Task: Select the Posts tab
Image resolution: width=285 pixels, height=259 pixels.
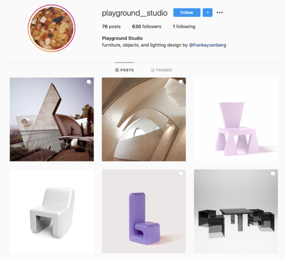Action: pos(124,70)
